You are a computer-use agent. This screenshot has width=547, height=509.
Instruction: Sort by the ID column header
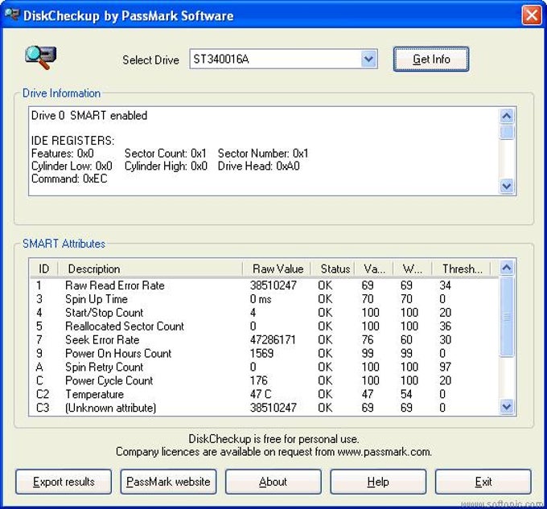43,269
